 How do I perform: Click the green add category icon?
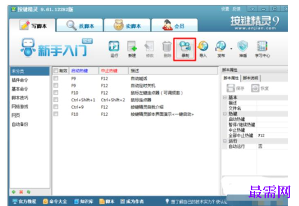pyautogui.click(x=14, y=192)
